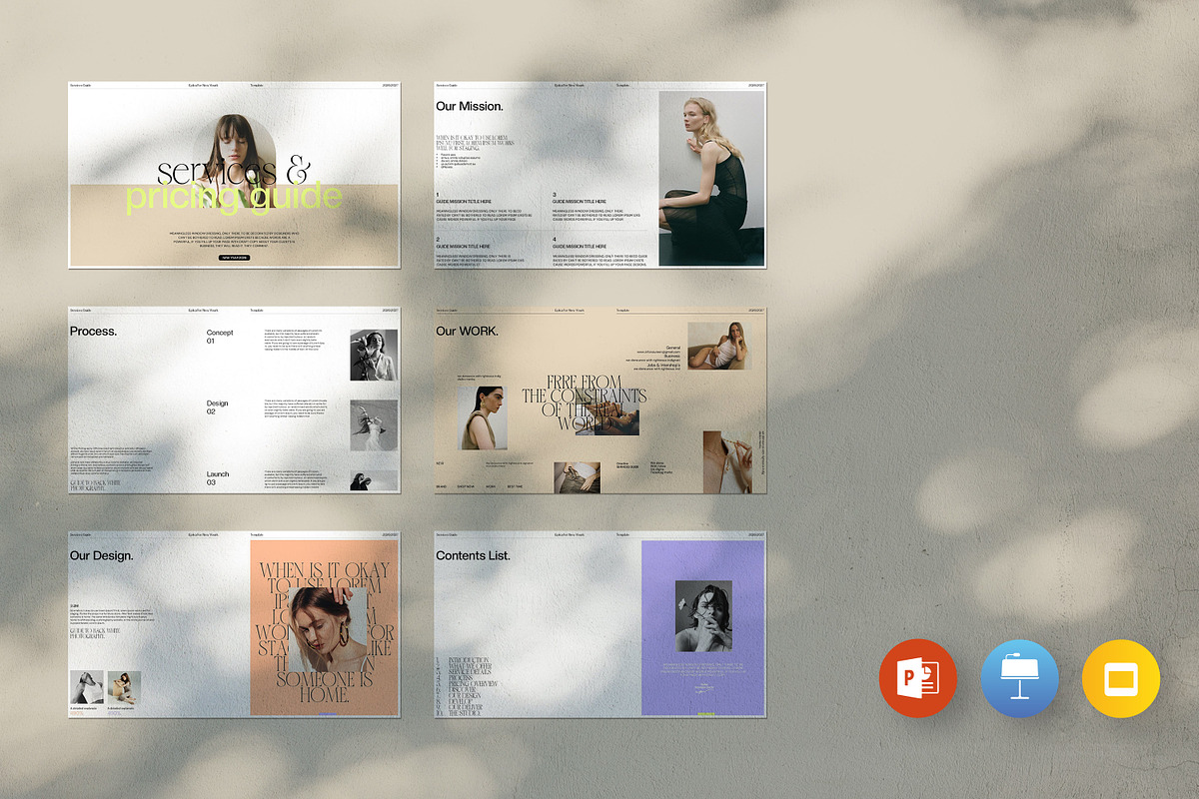Click the photo beside the Design 02 step
Screen dimensions: 1199x799
coord(374,426)
